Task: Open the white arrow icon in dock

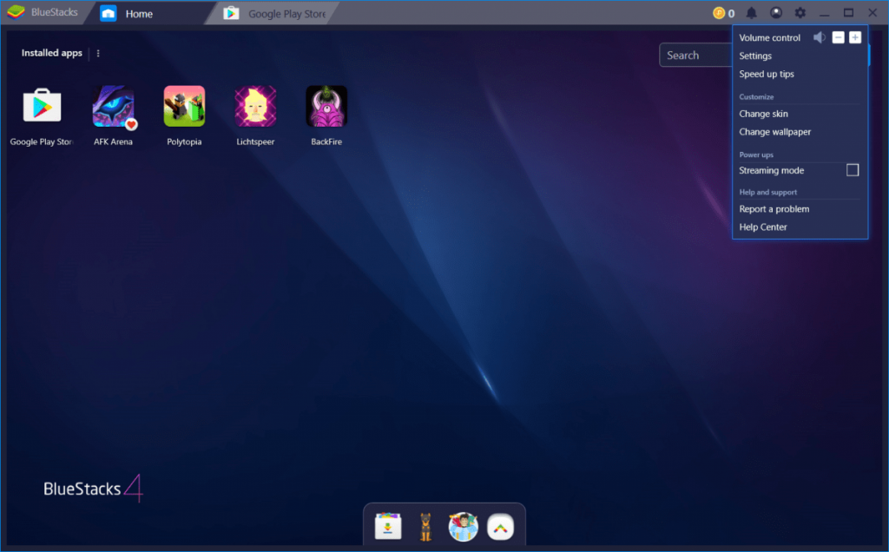Action: click(500, 527)
